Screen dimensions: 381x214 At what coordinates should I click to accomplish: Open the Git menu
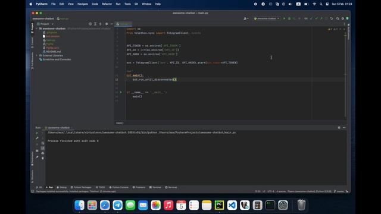136,4
